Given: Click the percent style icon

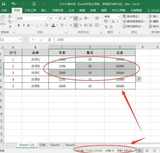Looking at the screenshot, I should click(x=113, y=22).
